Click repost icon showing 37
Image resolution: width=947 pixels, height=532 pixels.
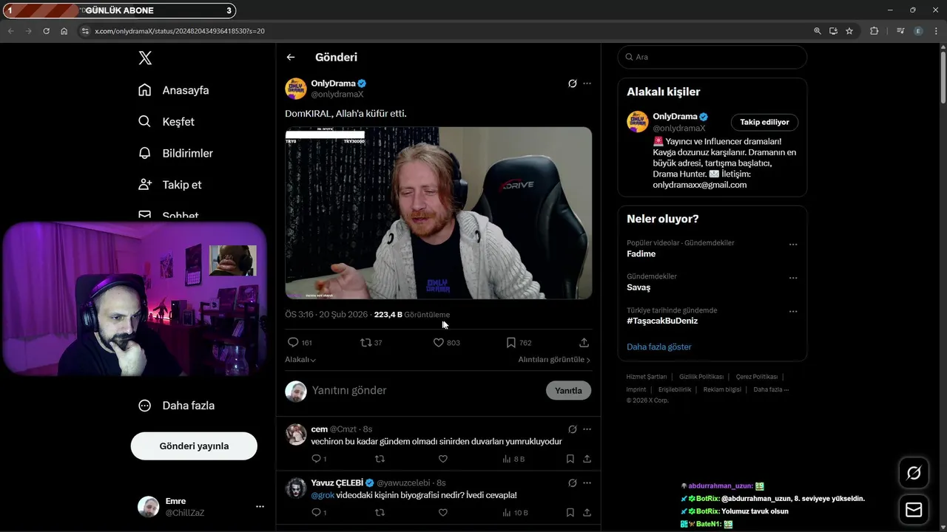[371, 342]
